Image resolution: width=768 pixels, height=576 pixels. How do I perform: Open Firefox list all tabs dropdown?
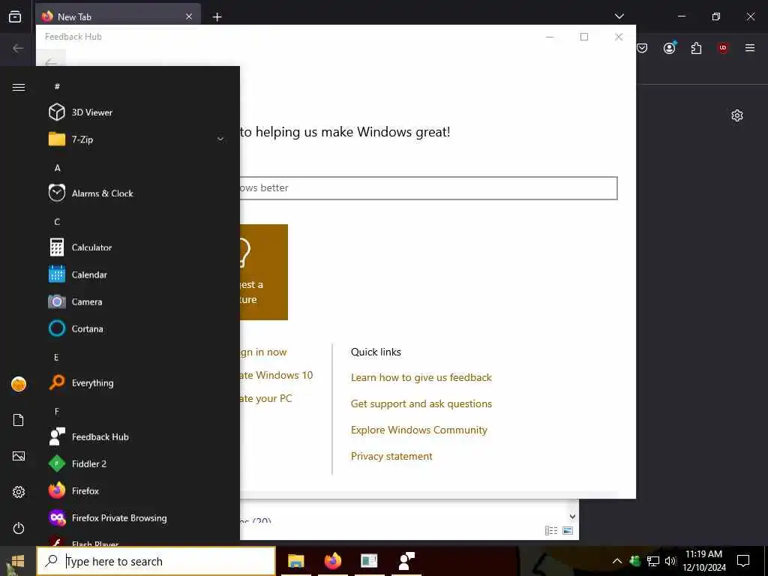[x=619, y=16]
